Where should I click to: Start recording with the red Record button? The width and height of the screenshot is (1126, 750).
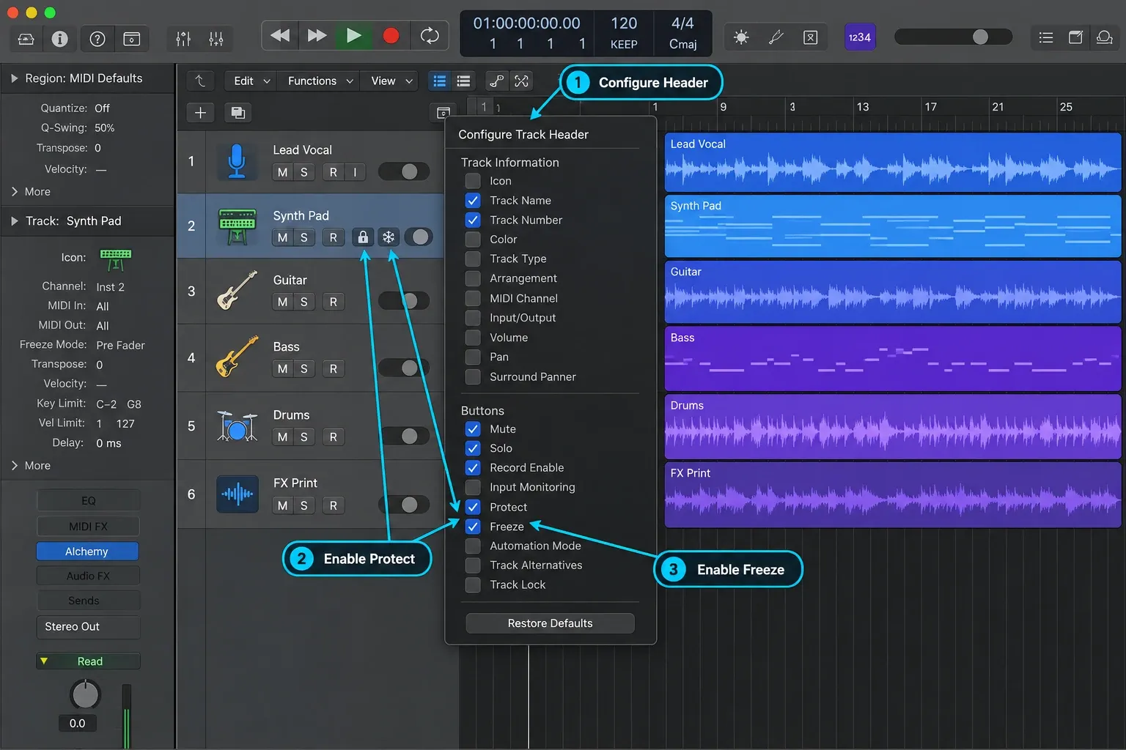pyautogui.click(x=391, y=36)
